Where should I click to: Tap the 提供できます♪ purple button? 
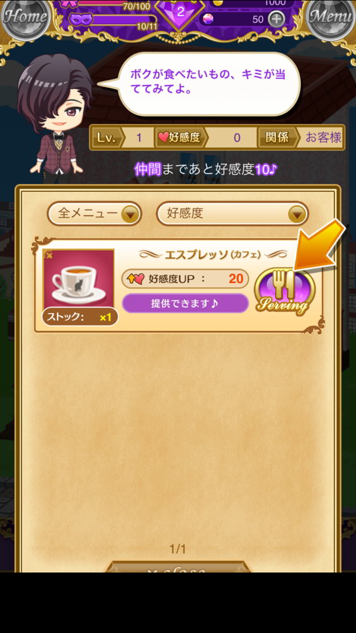coord(185,303)
